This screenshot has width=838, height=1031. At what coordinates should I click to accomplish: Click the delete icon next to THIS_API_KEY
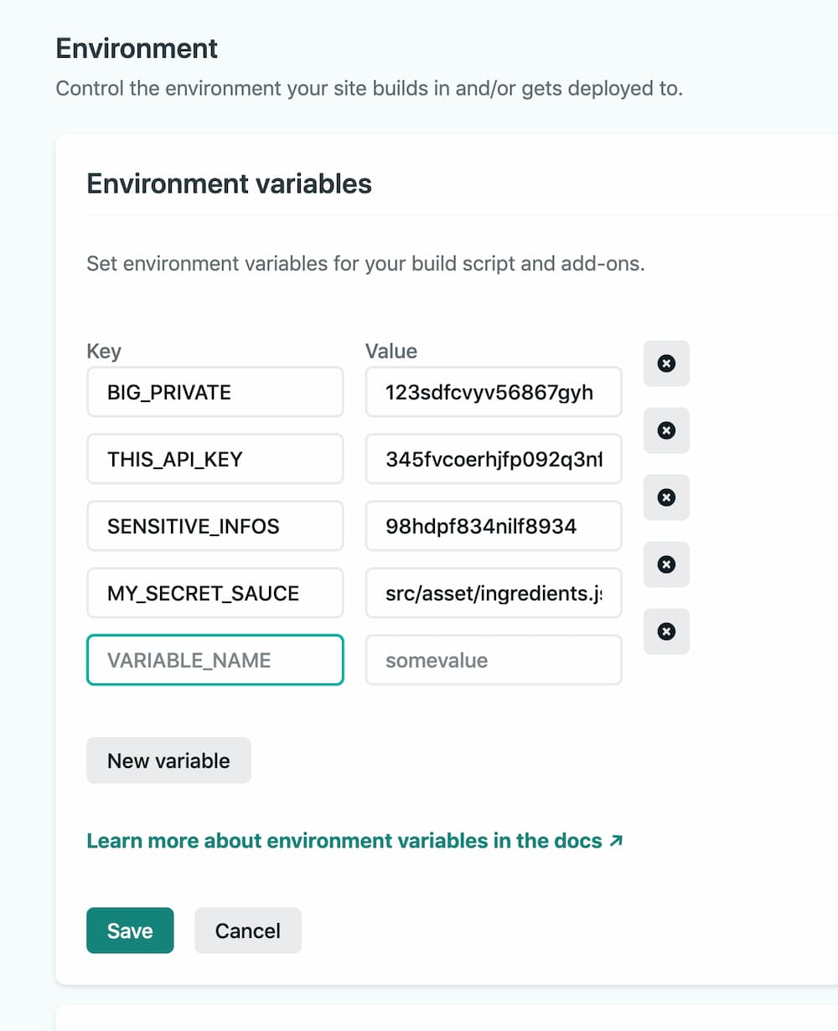click(666, 430)
